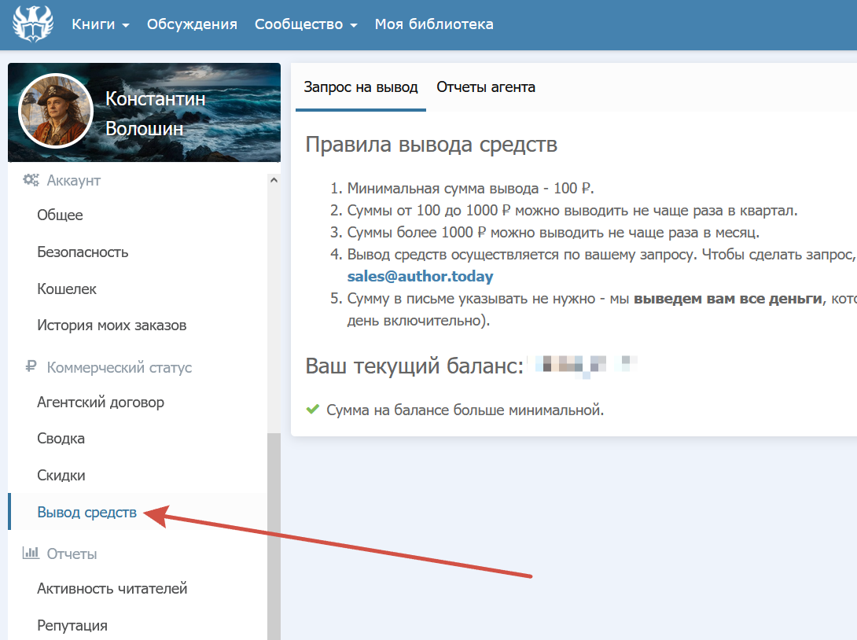Image resolution: width=857 pixels, height=640 pixels.
Task: Click the pirate profile avatar
Action: 56,111
